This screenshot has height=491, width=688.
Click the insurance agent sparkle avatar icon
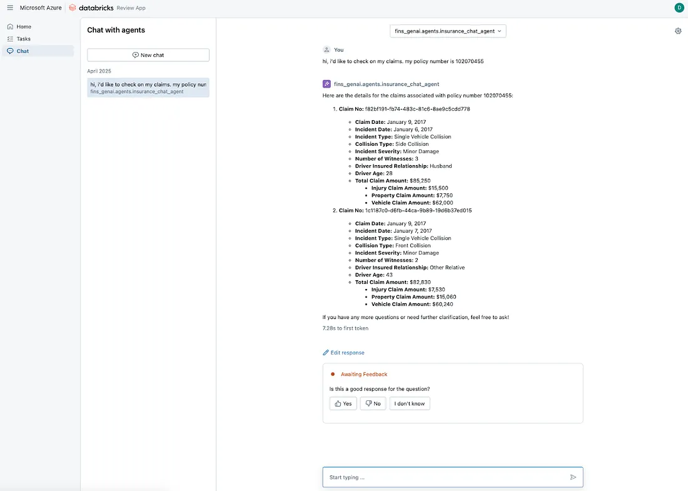[x=326, y=84]
